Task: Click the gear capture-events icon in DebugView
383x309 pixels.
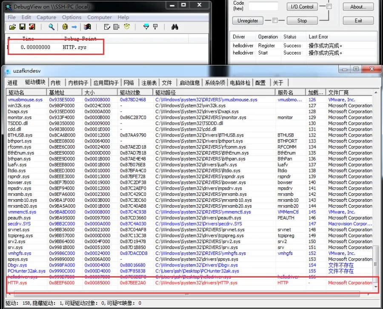Action: pyautogui.click(x=65, y=26)
